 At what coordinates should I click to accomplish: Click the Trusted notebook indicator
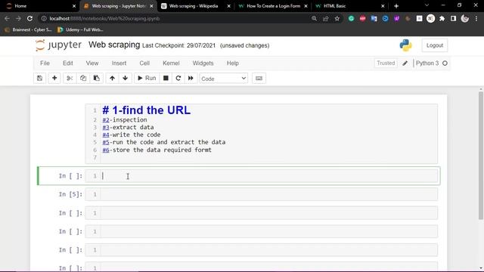tap(386, 63)
